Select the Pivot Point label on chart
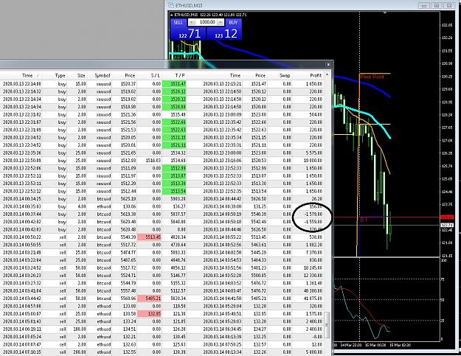Viewport: 461px width, 356px height. pyautogui.click(x=372, y=77)
